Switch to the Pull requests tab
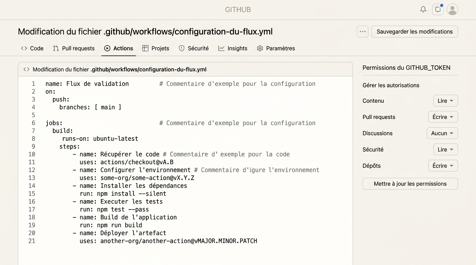This screenshot has height=265, width=476. coord(74,48)
